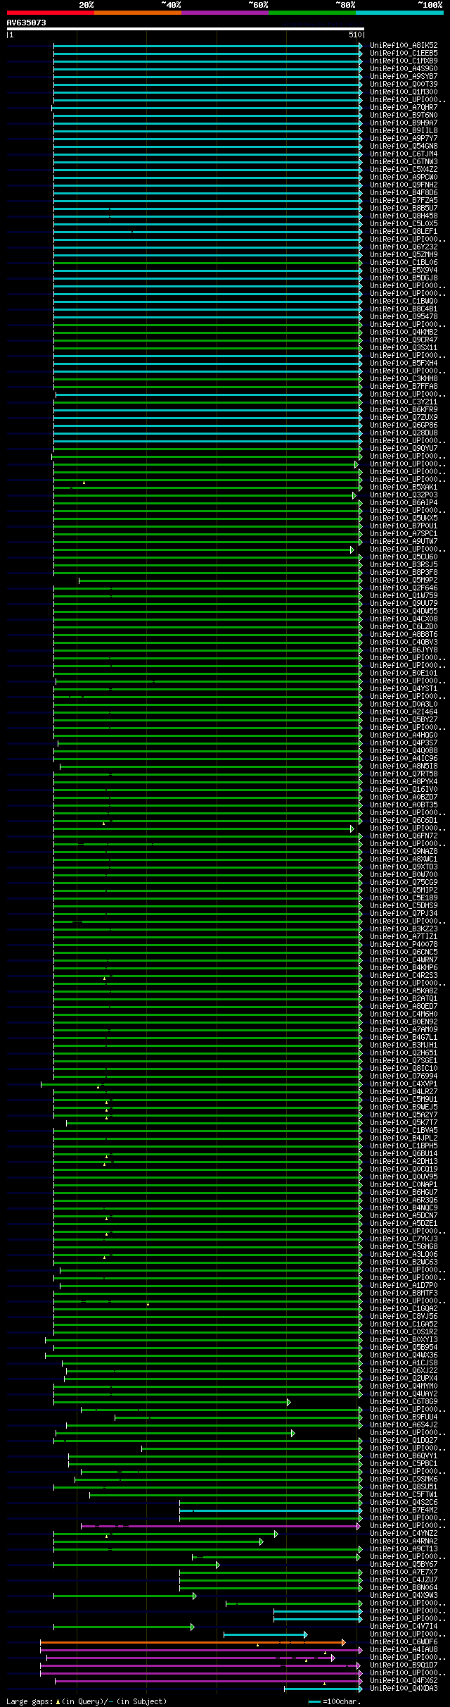The image size is (450, 1707).
Task: Select label UniRef100_Q8H458
Action: point(404,216)
